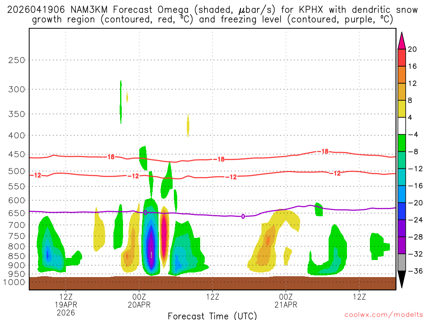Click the 00Z label above 21APR
Screen dimensions: 427x320
[x=286, y=297]
